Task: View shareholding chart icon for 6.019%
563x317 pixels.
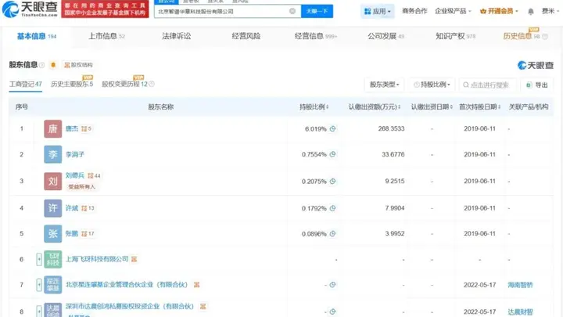Action: (332, 128)
